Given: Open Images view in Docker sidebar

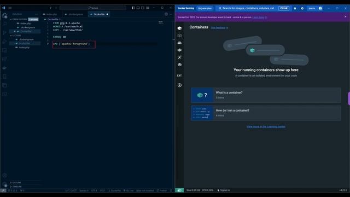Looking at the screenshot, I should tap(179, 36).
